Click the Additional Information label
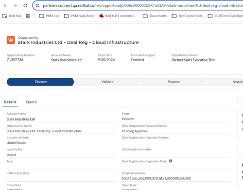This screenshot has width=243, height=190. [137, 149]
